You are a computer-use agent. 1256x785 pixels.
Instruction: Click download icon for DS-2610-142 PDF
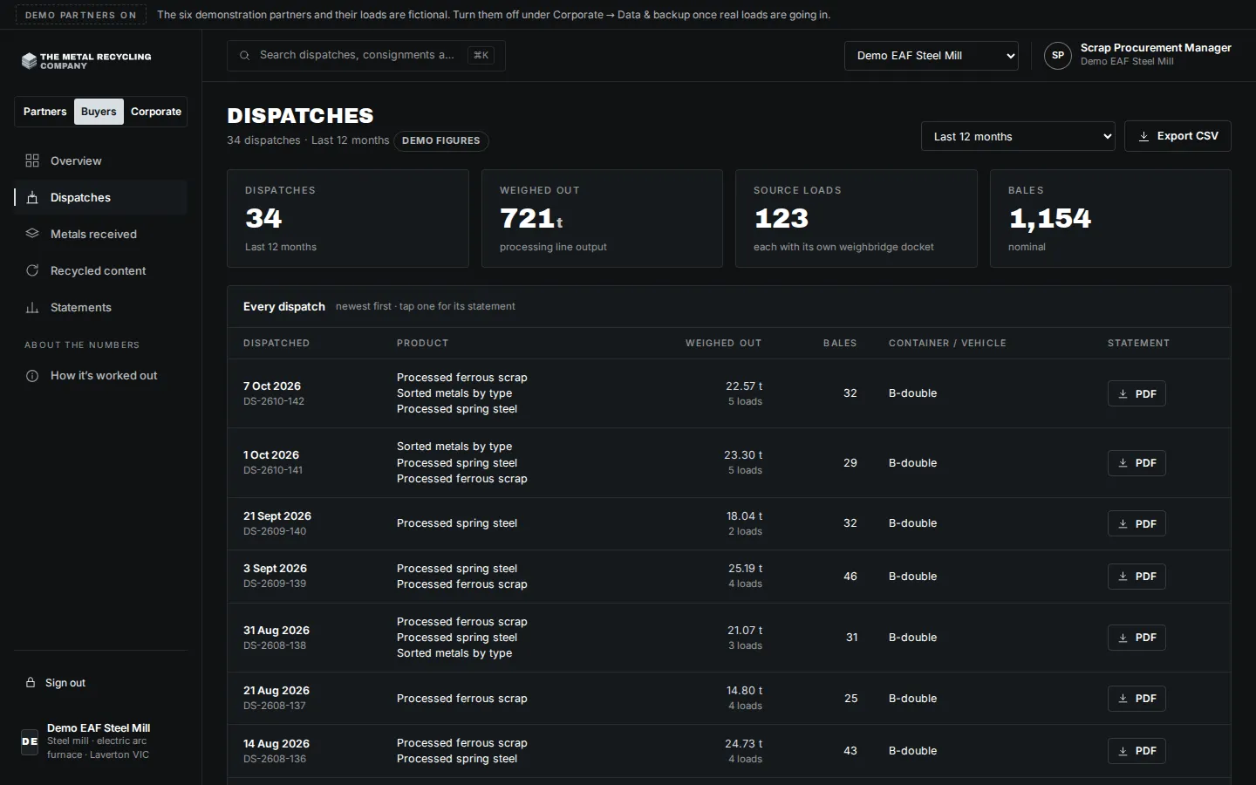[1123, 394]
